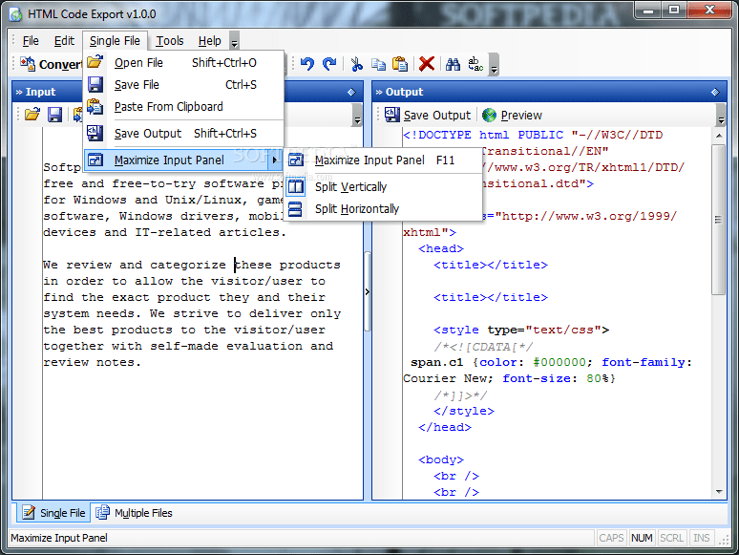Choose Split Vertically in the submenu

tap(383, 187)
